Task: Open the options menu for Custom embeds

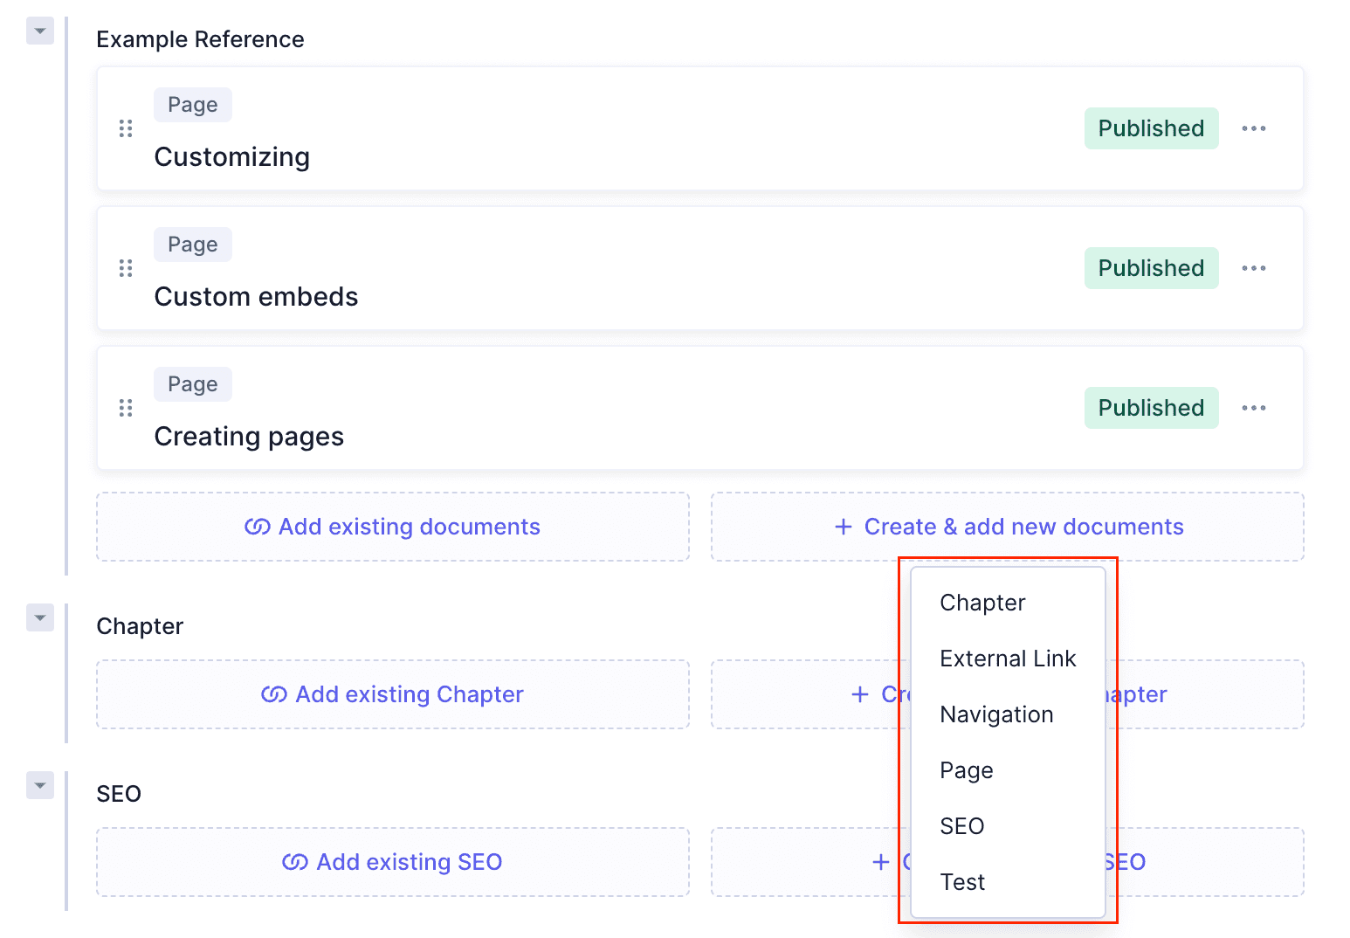Action: tap(1253, 267)
